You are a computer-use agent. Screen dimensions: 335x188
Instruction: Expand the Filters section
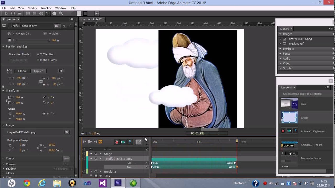click(x=3, y=173)
